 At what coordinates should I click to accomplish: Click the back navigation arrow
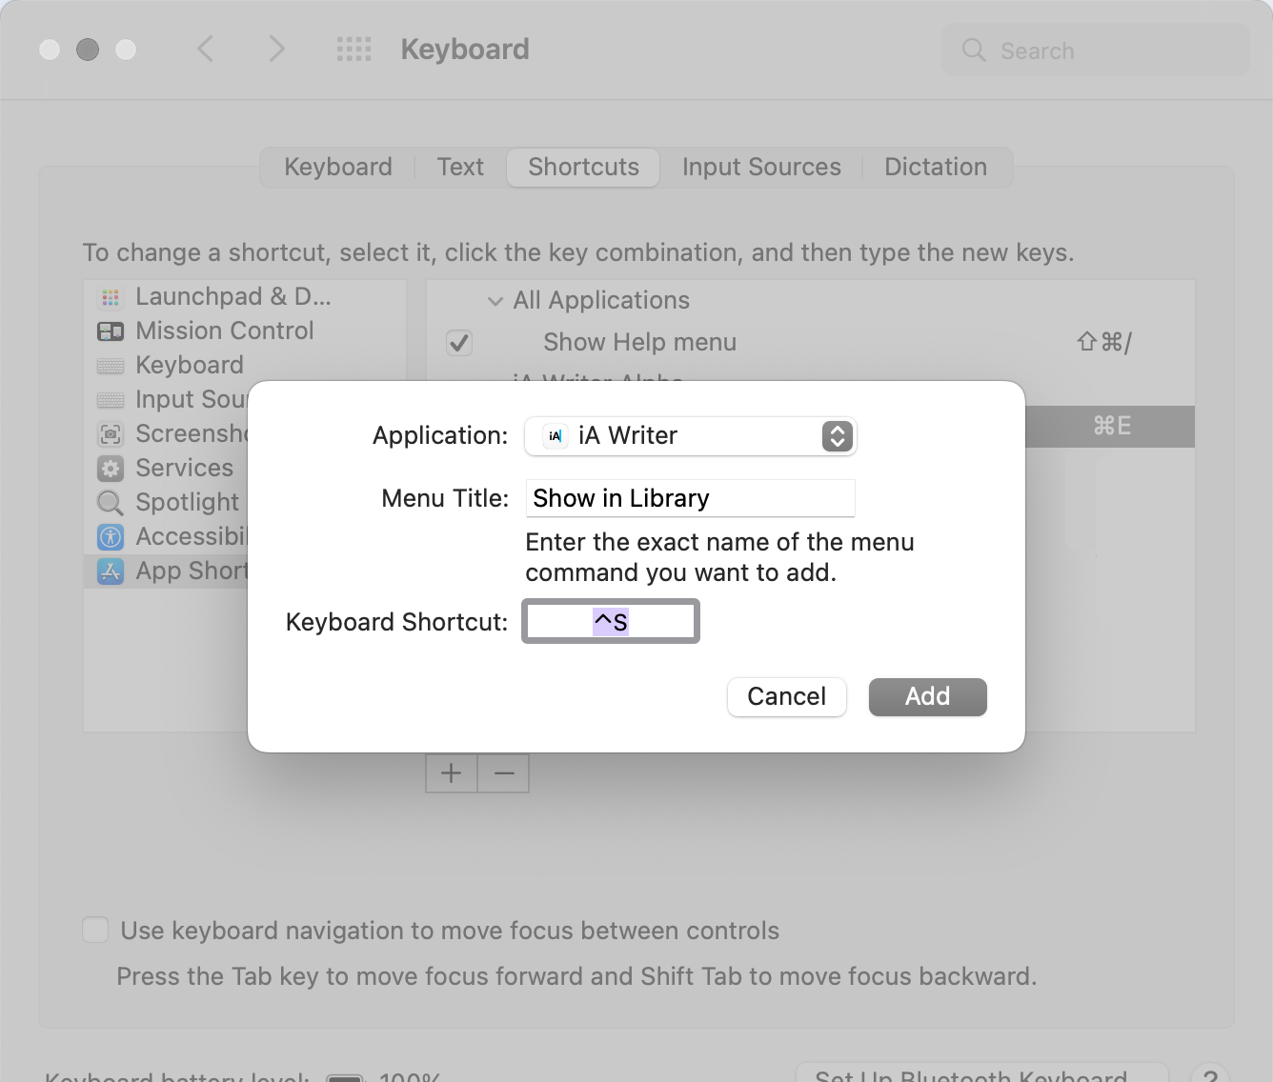(205, 49)
